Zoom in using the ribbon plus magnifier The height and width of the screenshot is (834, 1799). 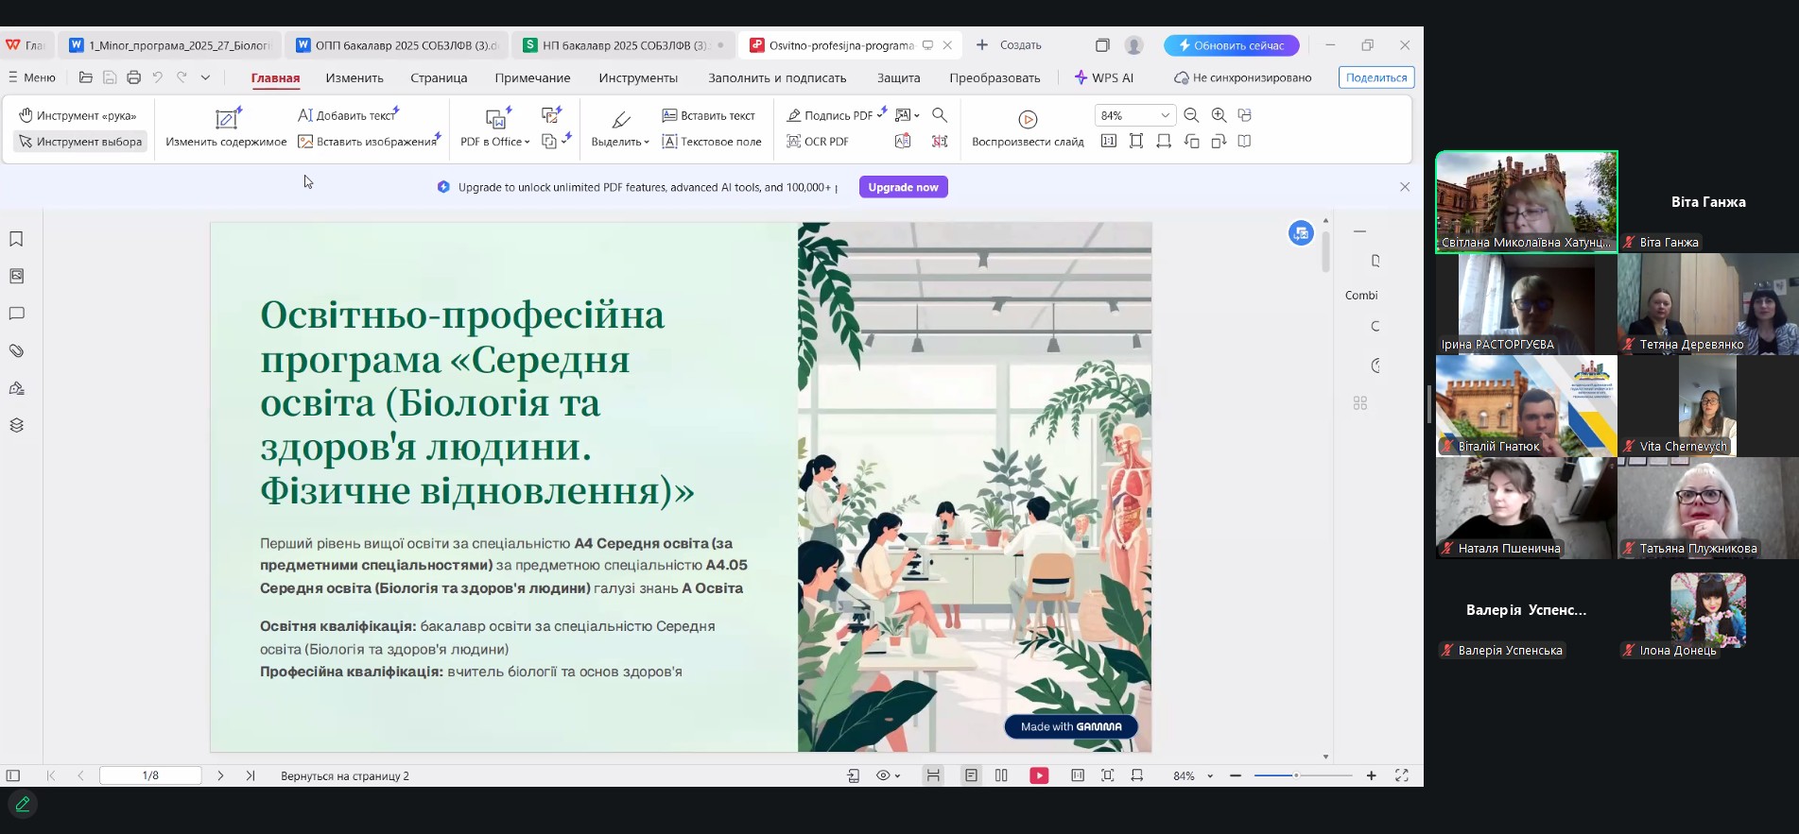[x=1219, y=115]
